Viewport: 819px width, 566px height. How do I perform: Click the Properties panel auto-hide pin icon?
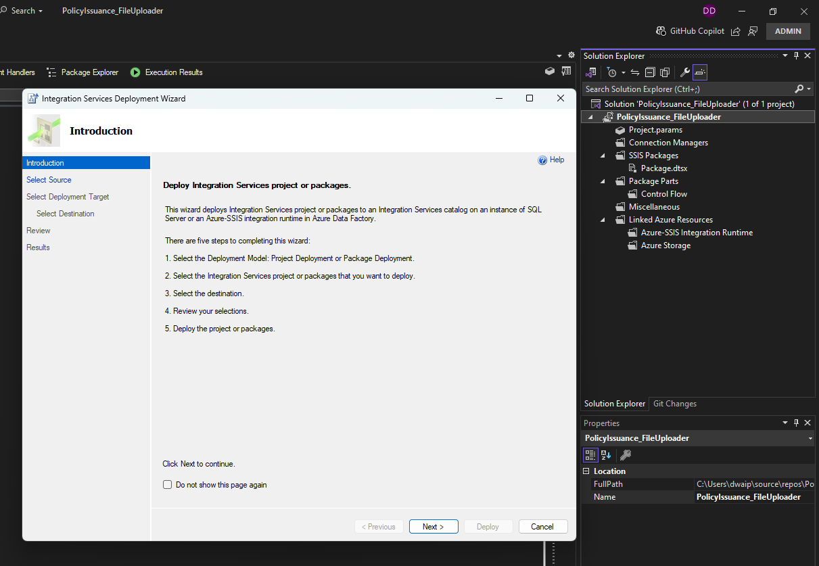click(x=797, y=423)
